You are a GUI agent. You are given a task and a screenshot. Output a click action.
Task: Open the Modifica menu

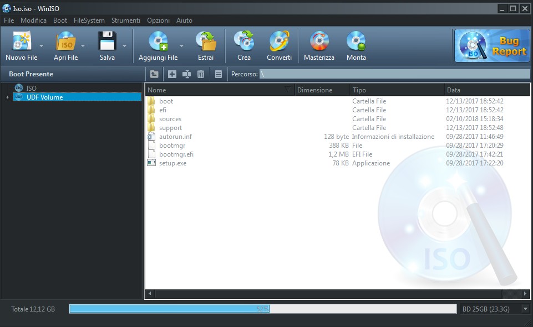[x=33, y=20]
